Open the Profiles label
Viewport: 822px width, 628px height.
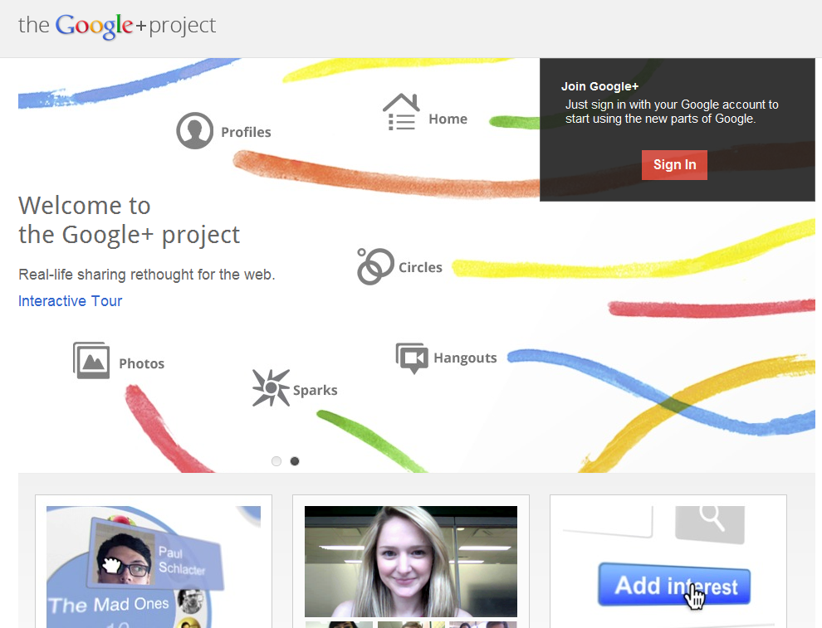246,132
